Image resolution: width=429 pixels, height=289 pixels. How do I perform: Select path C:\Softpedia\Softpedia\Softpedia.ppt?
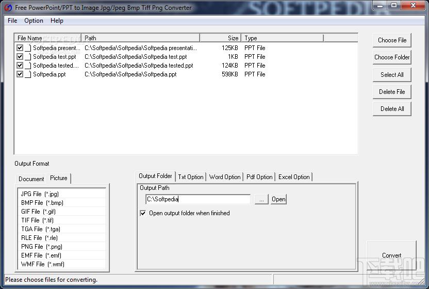(x=130, y=74)
